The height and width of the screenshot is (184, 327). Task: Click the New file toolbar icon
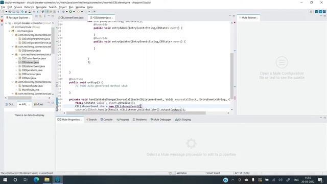tap(3, 12)
